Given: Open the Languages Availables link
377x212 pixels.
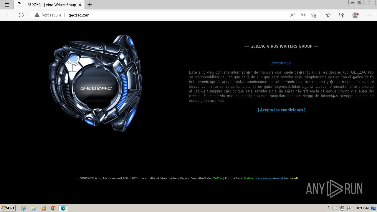Looking at the screenshot, I should 272,178.
